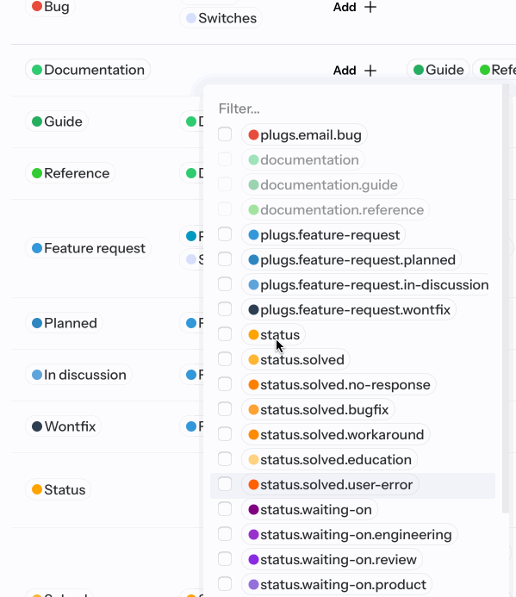This screenshot has width=516, height=597.
Task: Pick status.solved.workaround label chip
Action: 335,435
